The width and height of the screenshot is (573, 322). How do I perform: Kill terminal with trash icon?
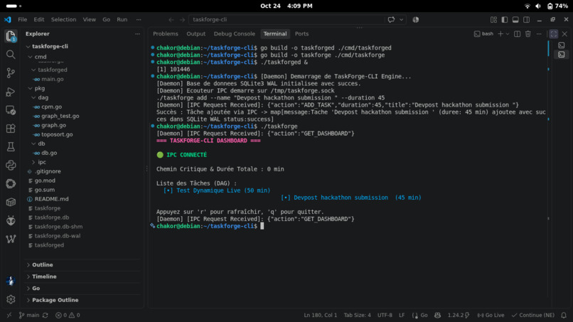[x=528, y=34]
